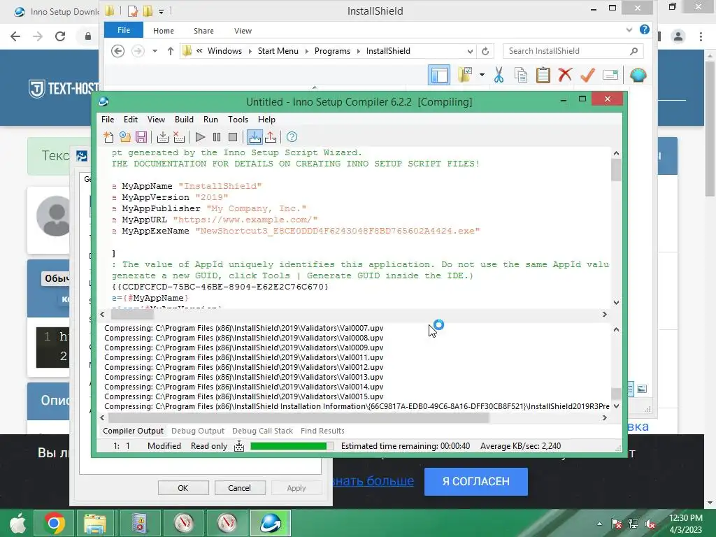The image size is (716, 537).
Task: Open recent locations dropdown arrow in Explorer
Action: 155,50
